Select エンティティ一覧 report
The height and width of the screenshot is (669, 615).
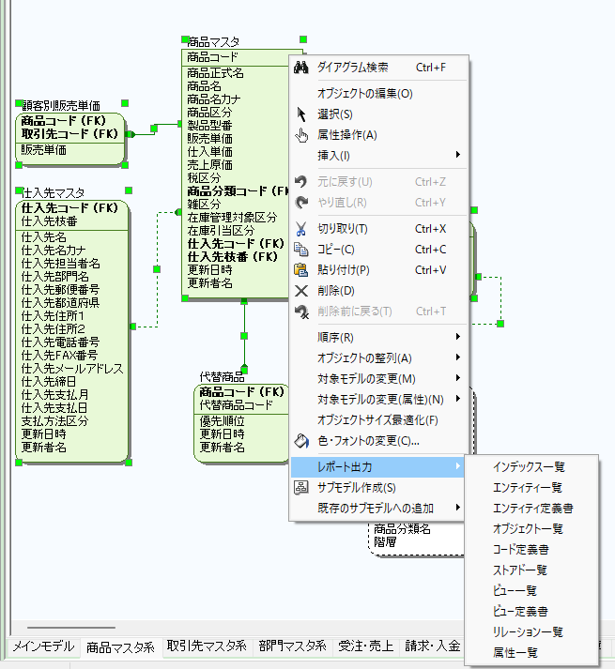tap(531, 487)
